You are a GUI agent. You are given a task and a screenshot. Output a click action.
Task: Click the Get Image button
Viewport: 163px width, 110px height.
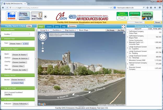(111, 30)
